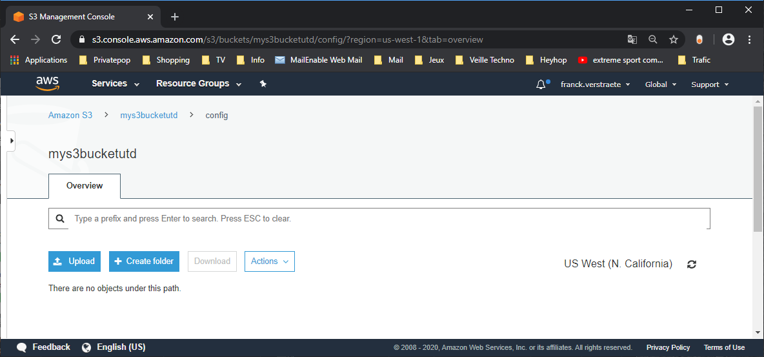
Task: Switch to the S3 Management Console browser tab
Action: [83, 17]
